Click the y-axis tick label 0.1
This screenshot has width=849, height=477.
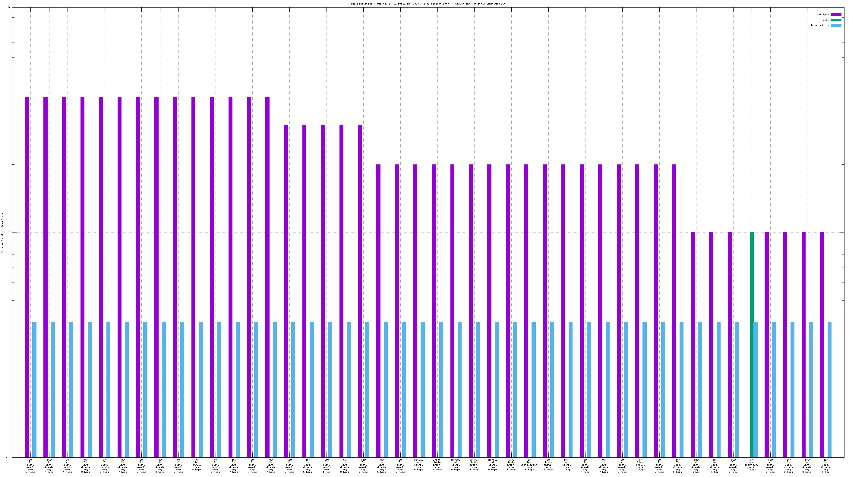click(x=8, y=457)
